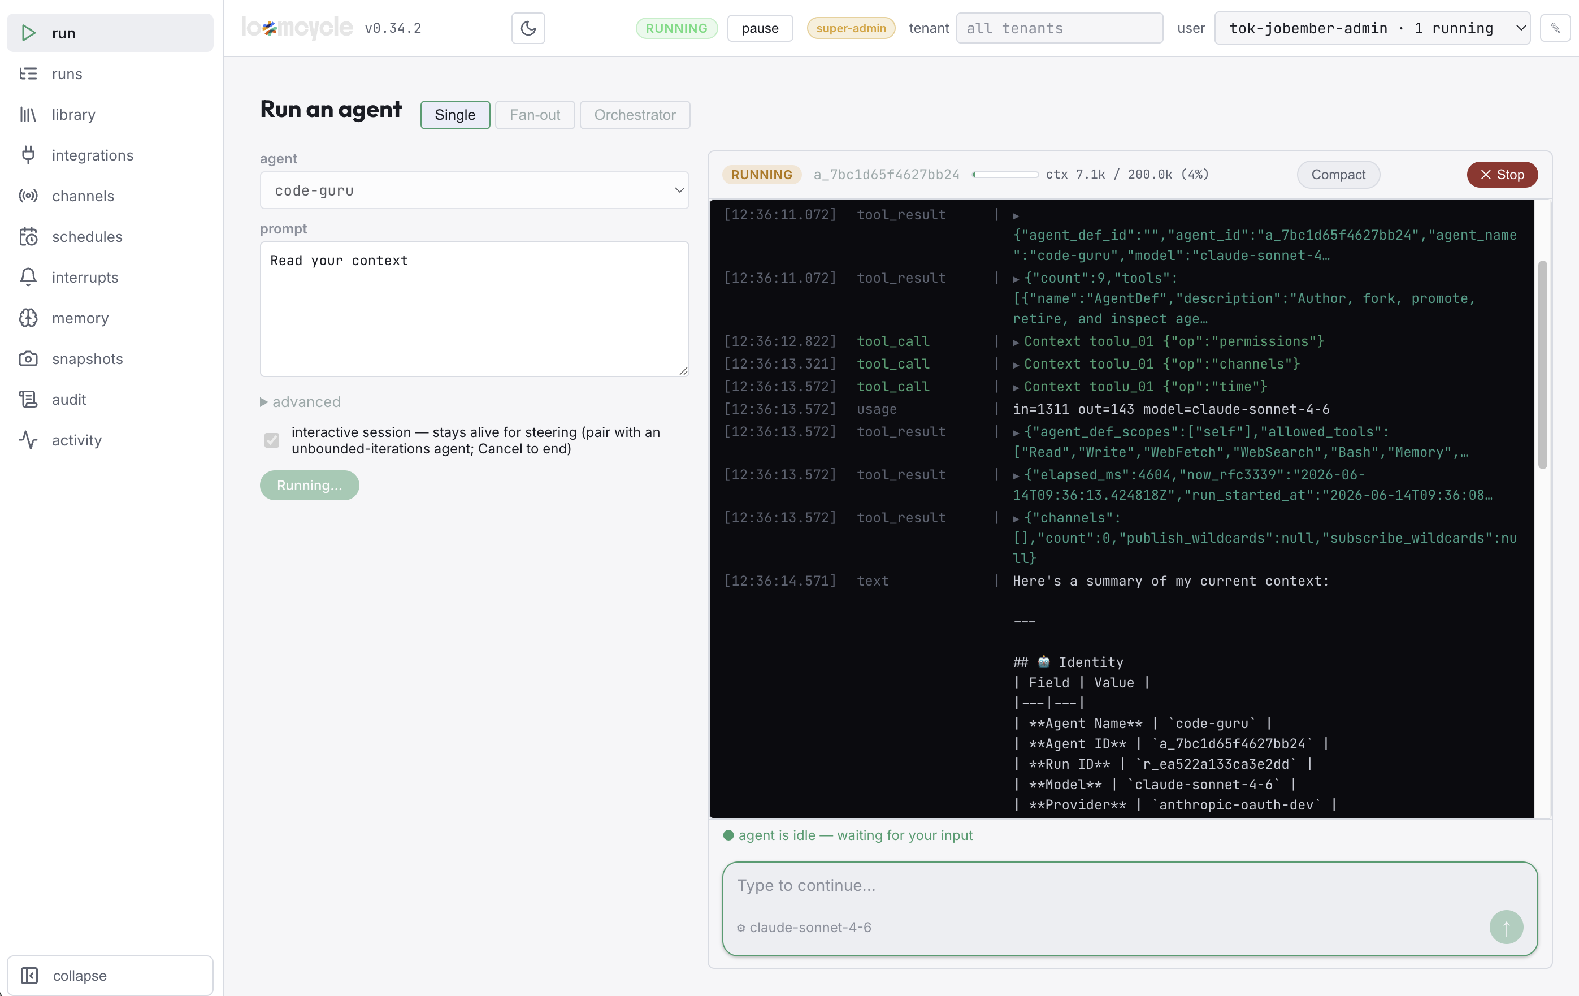
Task: Click the agent is idle status text
Action: coord(854,835)
